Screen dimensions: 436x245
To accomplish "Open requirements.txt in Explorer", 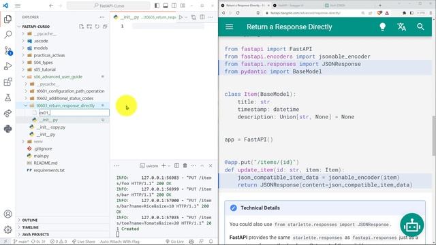I will [x=49, y=170].
